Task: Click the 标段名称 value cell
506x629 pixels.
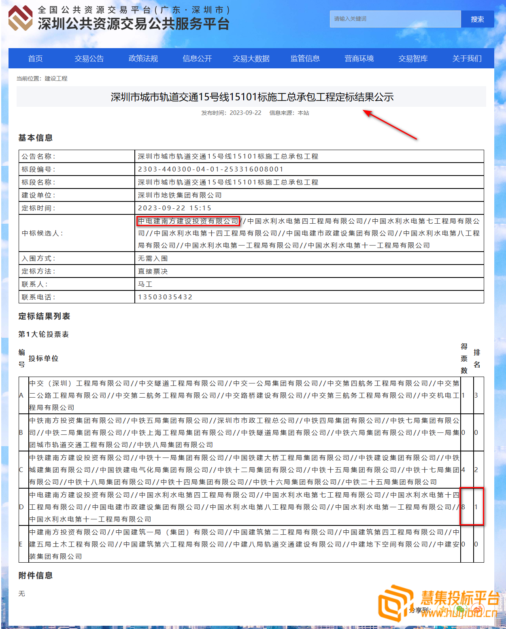Action: [x=309, y=182]
